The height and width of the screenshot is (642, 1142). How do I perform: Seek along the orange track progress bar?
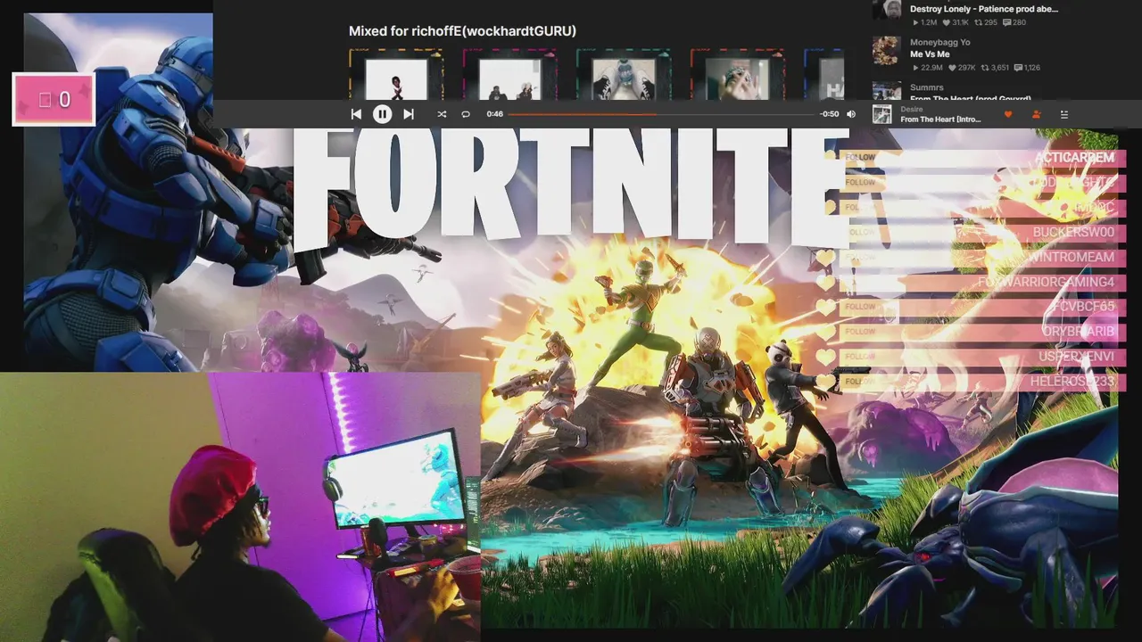click(661, 114)
